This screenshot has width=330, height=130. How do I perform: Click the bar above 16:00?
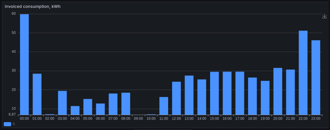[227, 93]
